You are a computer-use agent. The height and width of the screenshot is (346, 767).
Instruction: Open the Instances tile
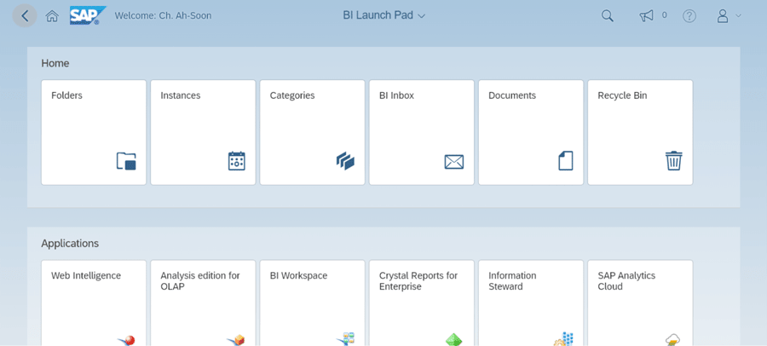click(x=203, y=133)
